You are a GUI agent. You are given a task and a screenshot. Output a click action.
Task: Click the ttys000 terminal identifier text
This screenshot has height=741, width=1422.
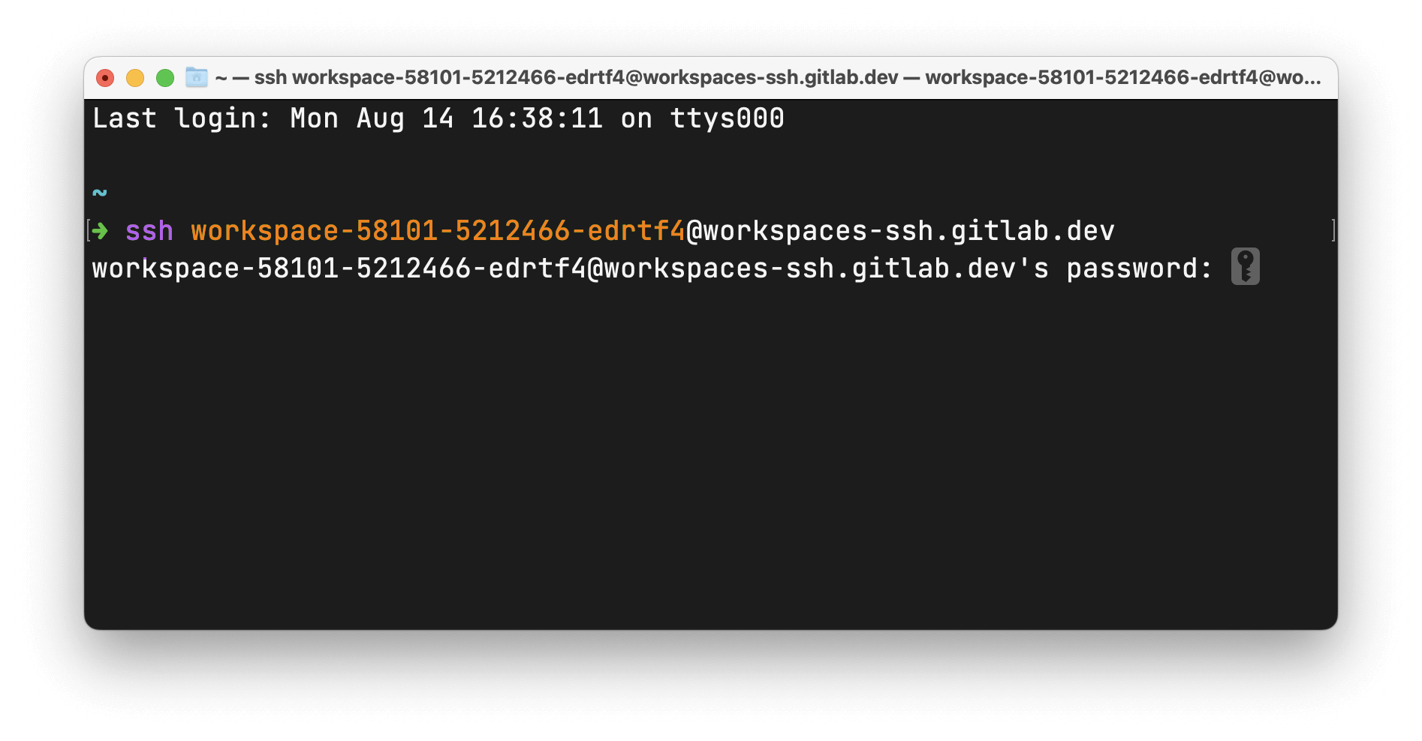pos(725,118)
